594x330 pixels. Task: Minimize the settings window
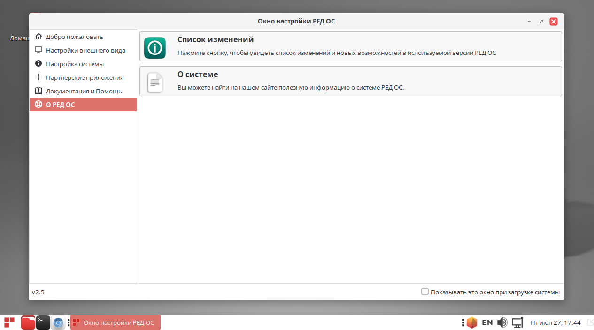click(529, 22)
